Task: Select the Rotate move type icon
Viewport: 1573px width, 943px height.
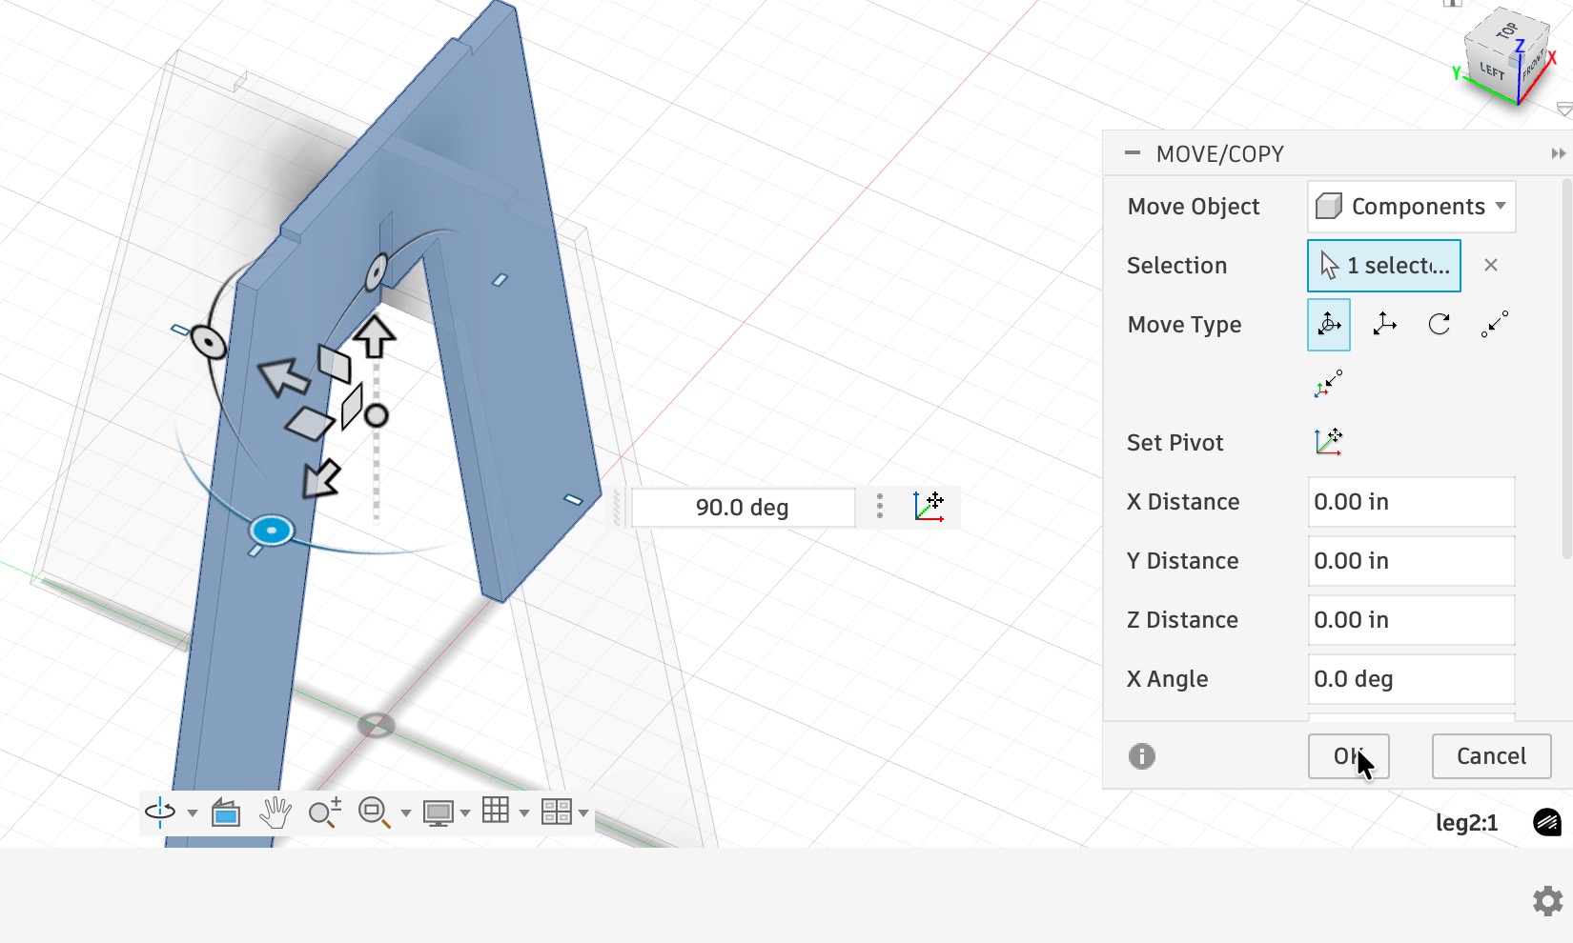Action: 1440,325
